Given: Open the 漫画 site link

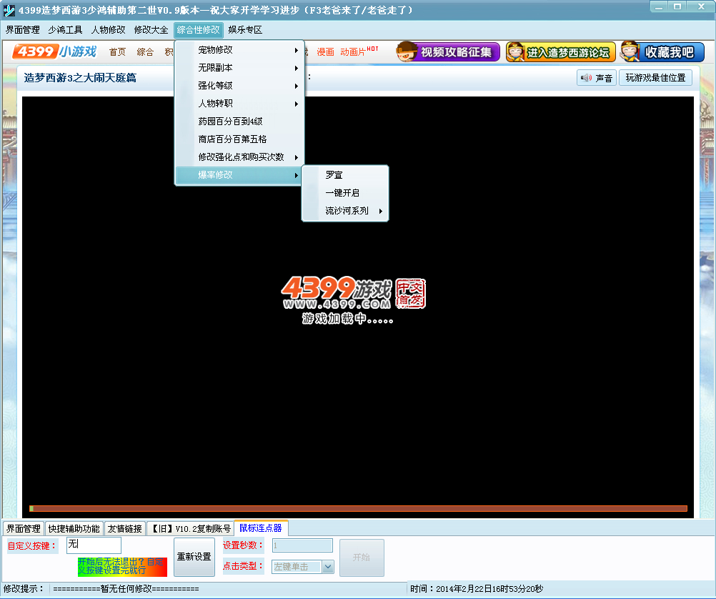Looking at the screenshot, I should [x=326, y=52].
